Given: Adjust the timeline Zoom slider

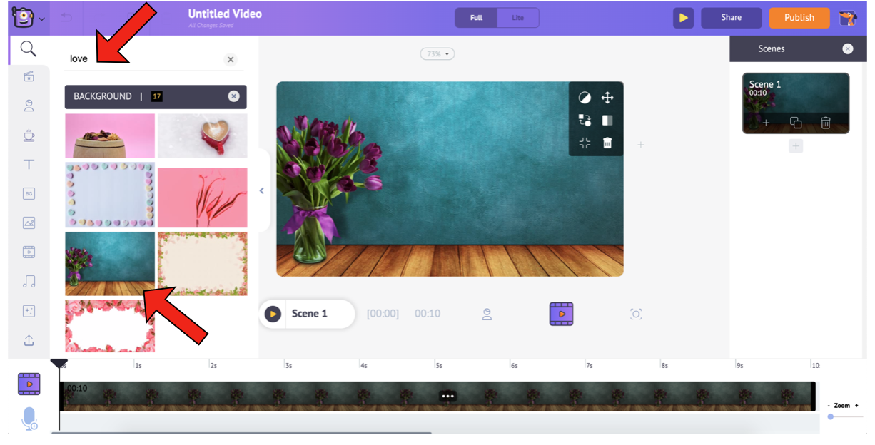Looking at the screenshot, I should (x=831, y=416).
